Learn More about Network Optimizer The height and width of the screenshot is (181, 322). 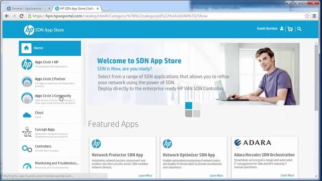pos(216,175)
